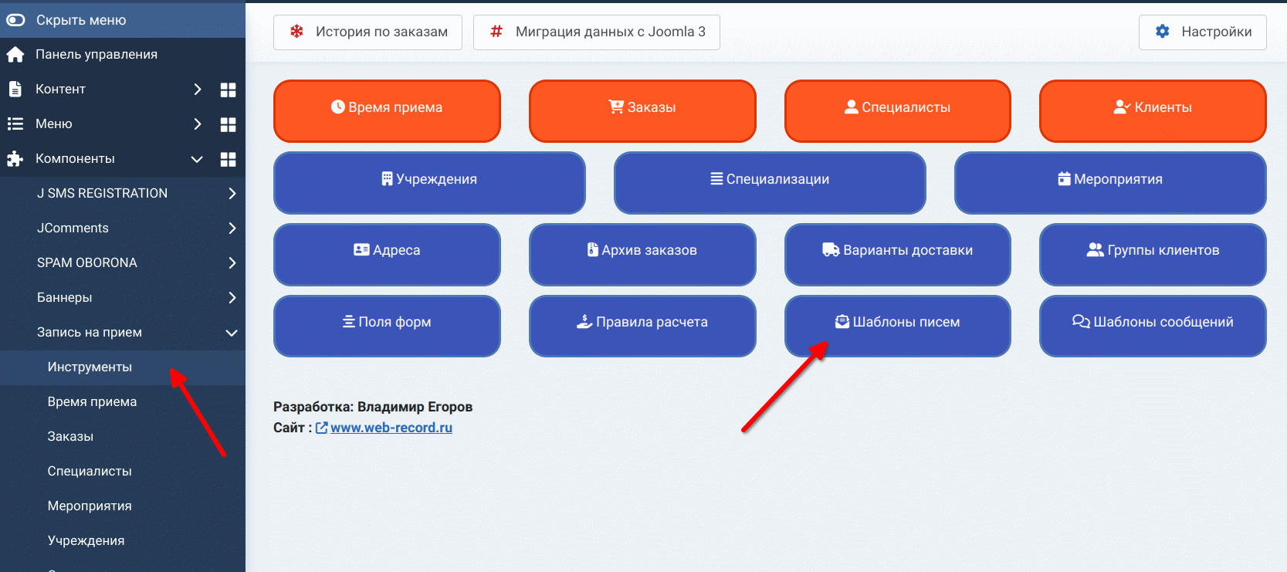Click the snowflake icon for История по заказам
The height and width of the screenshot is (572, 1287).
[296, 32]
